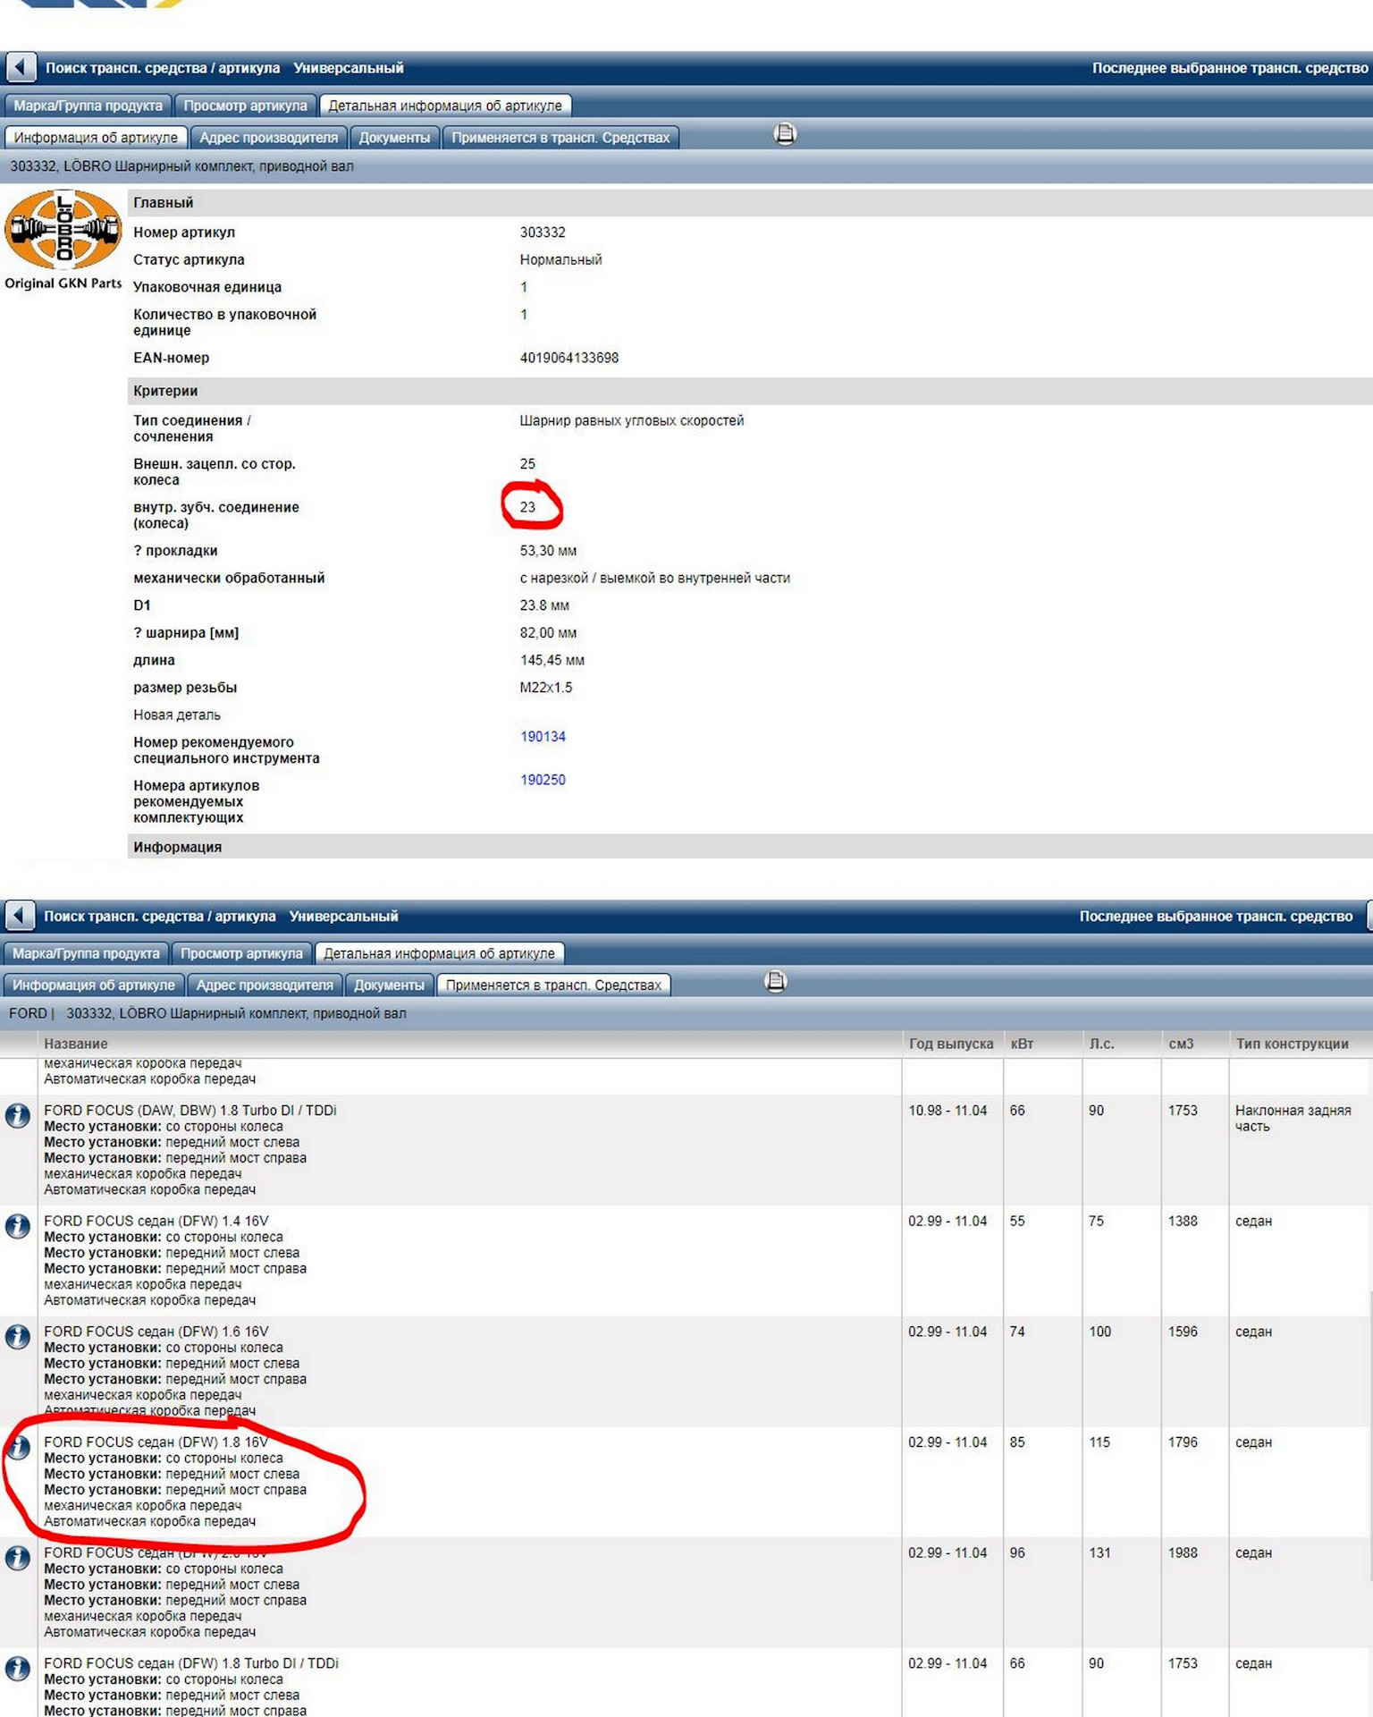The image size is (1373, 1717).
Task: Click the article number value 303332
Action: [543, 233]
